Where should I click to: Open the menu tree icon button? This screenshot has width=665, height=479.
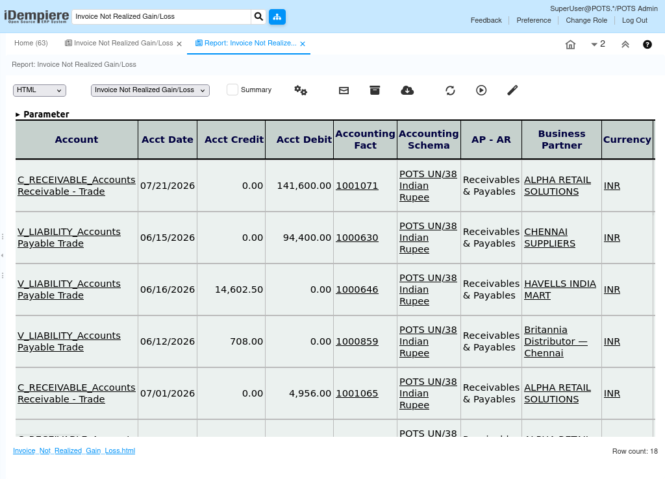277,16
